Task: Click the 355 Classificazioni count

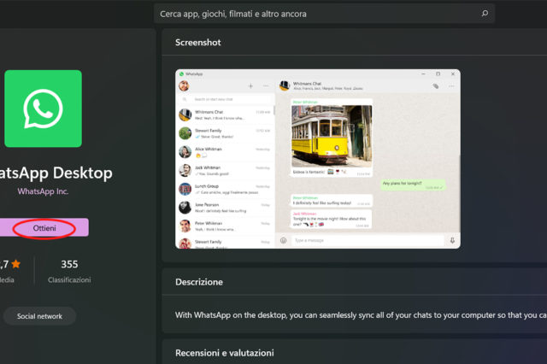Action: (69, 271)
